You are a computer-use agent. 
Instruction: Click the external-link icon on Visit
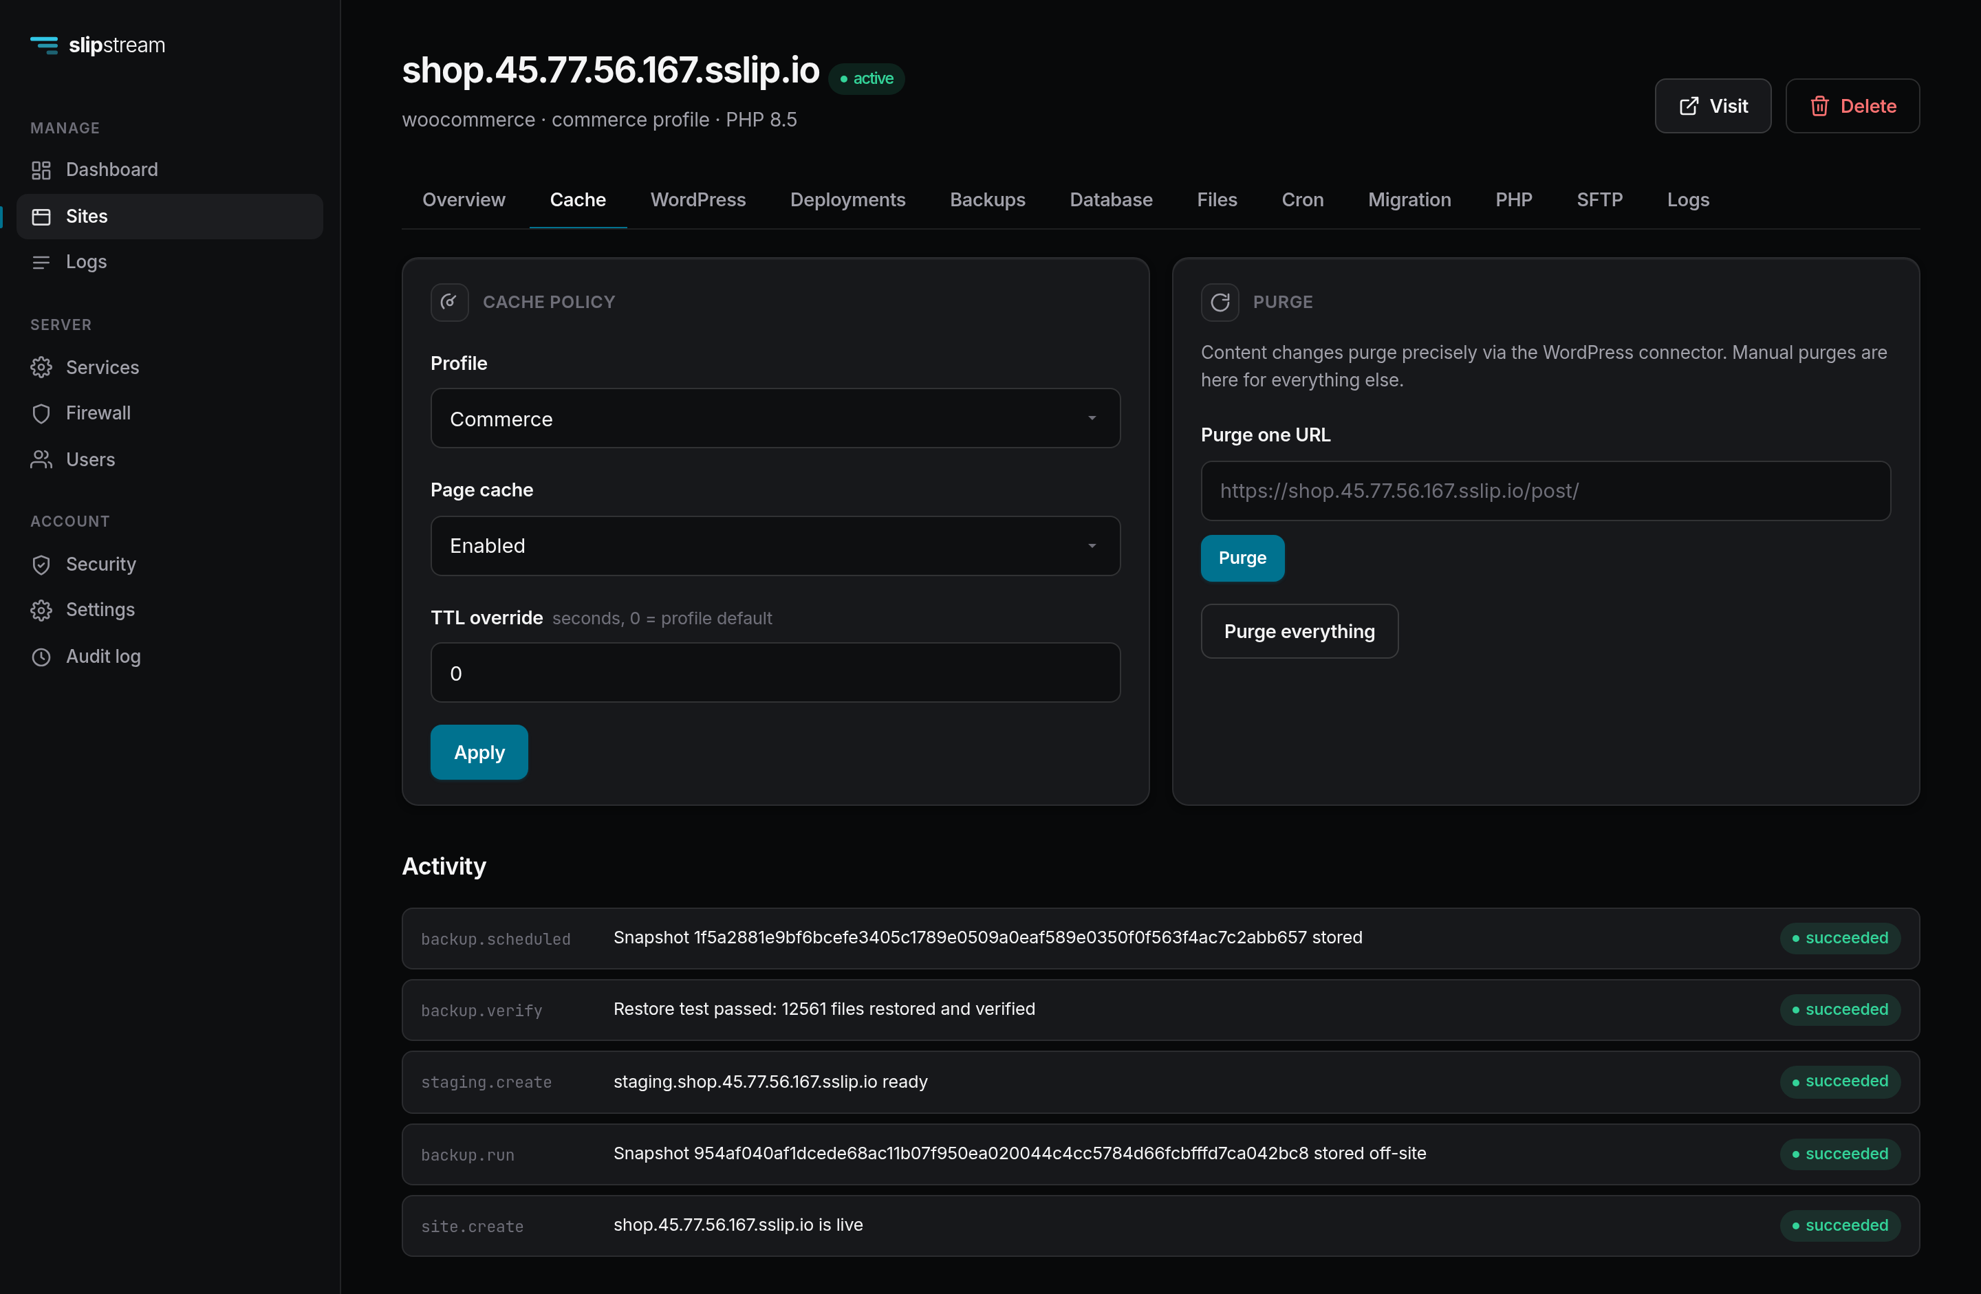[1689, 107]
